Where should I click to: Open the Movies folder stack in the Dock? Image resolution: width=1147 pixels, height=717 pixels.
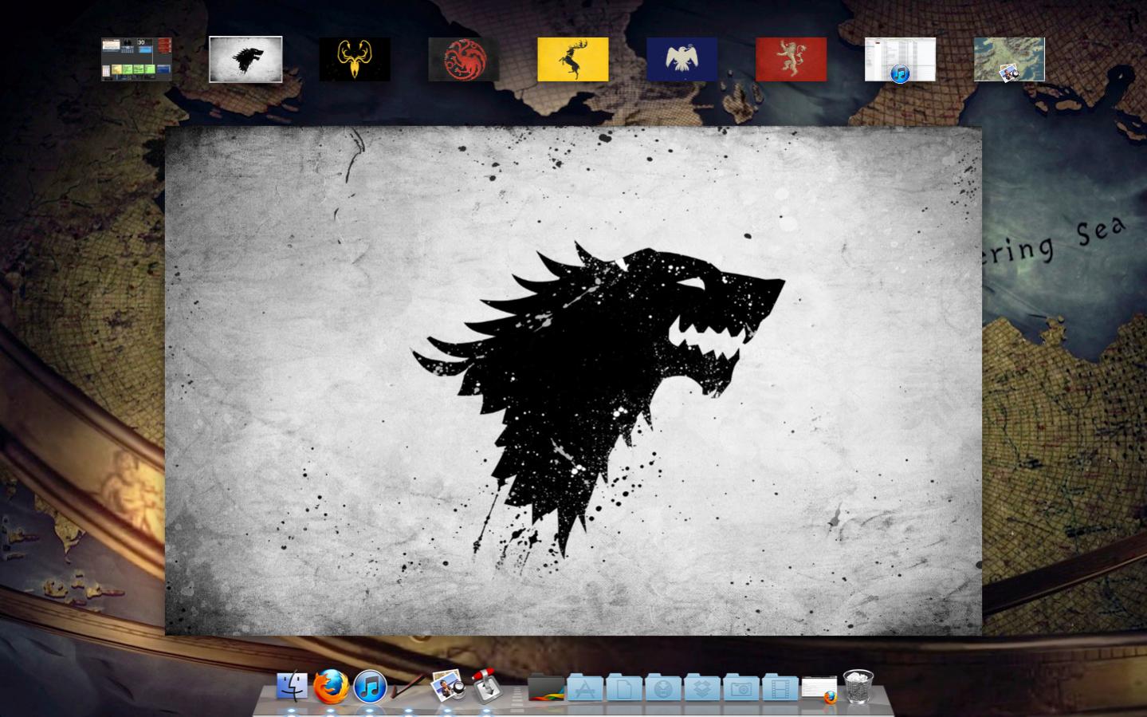pyautogui.click(x=780, y=687)
